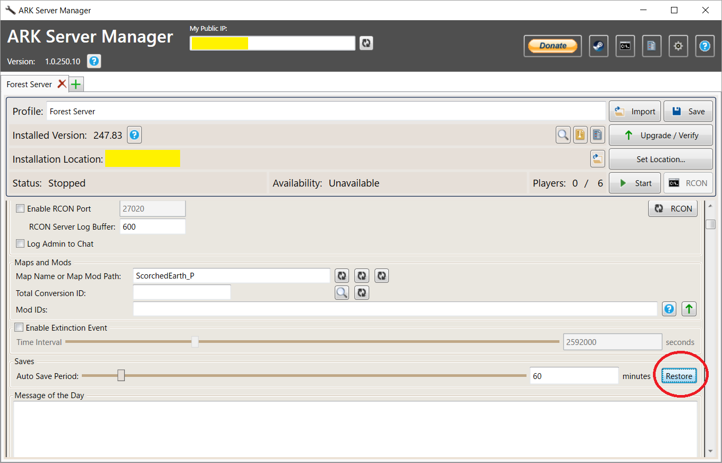Viewport: 722px width, 463px height.
Task: Open Mod IDs help icon
Action: pos(669,309)
